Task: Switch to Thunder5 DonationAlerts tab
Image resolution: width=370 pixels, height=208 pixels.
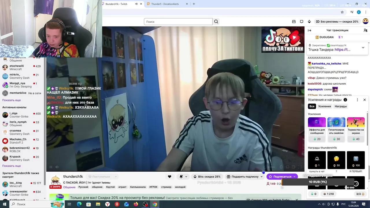Action: 165,4
